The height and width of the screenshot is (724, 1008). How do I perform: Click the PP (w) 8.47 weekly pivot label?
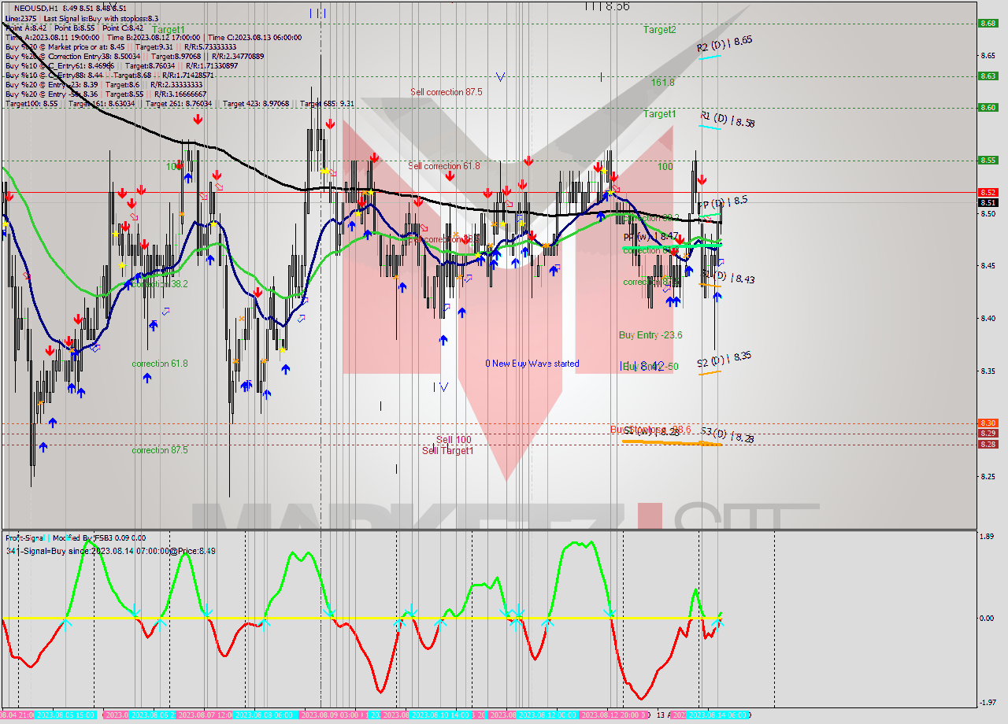point(651,236)
